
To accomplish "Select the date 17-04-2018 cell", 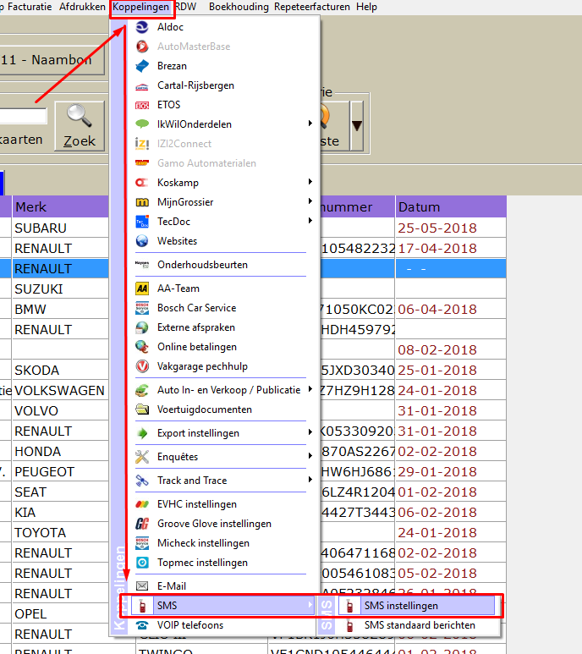I will pyautogui.click(x=451, y=248).
